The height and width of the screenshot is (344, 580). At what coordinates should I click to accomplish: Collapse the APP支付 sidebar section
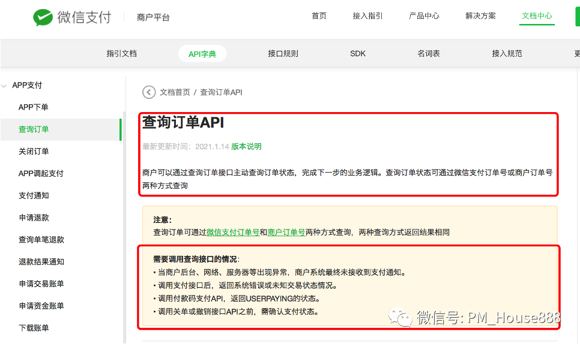pos(4,86)
